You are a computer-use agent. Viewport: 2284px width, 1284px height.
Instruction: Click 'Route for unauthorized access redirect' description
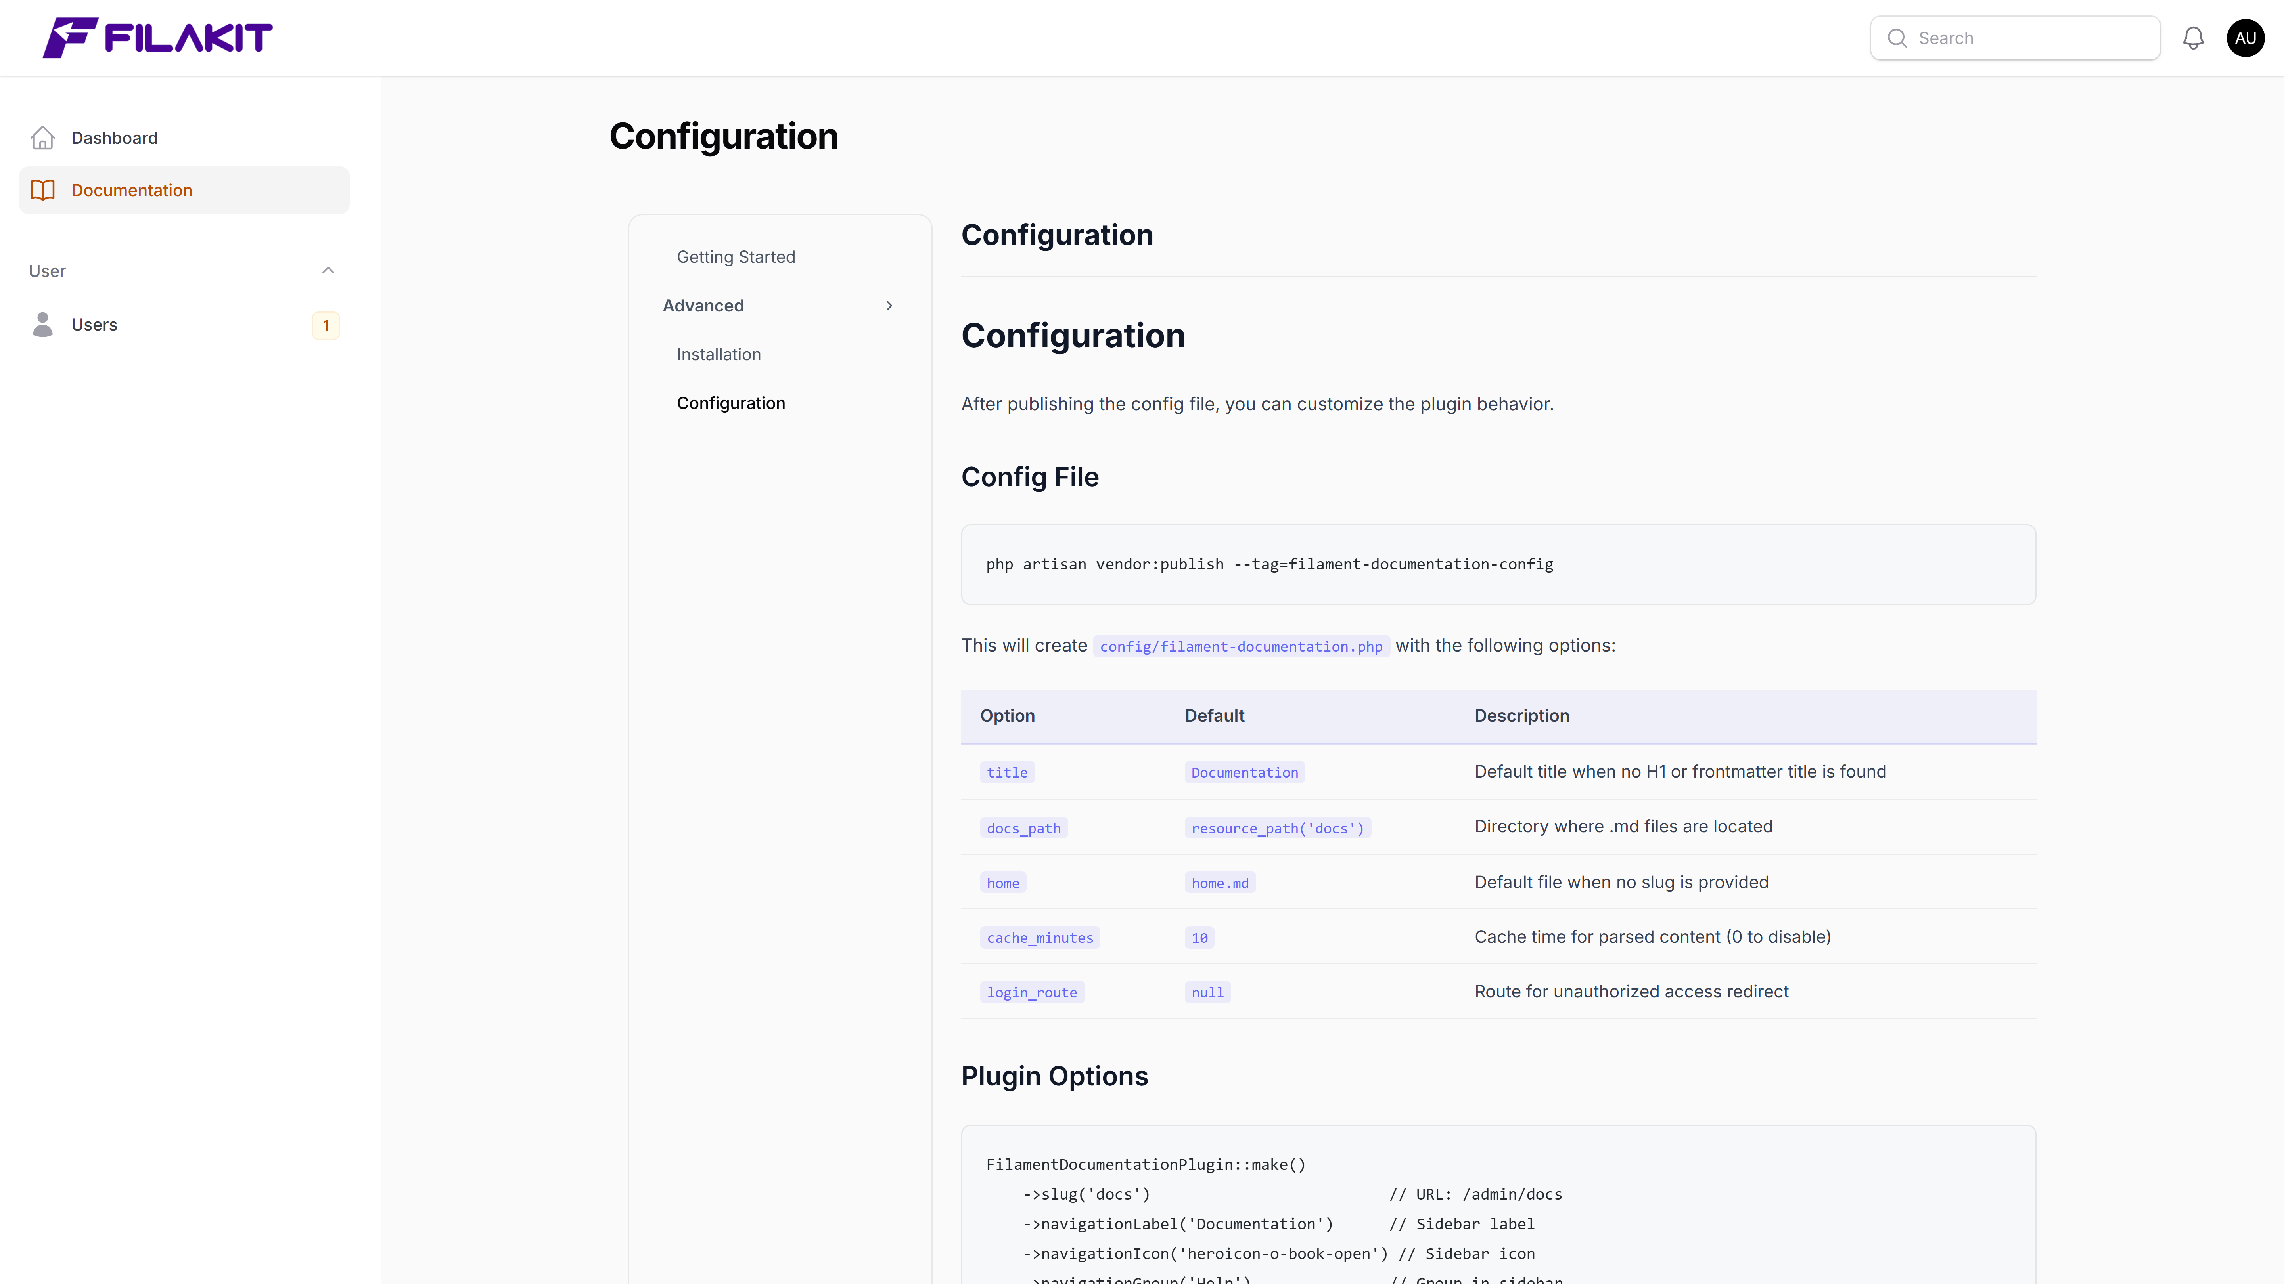tap(1631, 992)
